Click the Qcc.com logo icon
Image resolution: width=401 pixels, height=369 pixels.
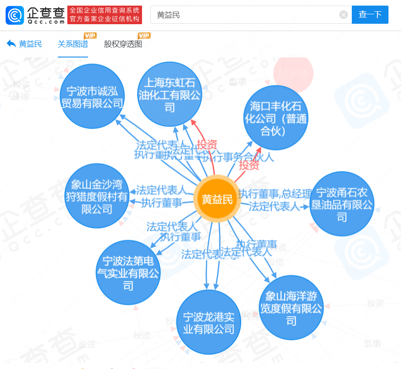coord(15,16)
